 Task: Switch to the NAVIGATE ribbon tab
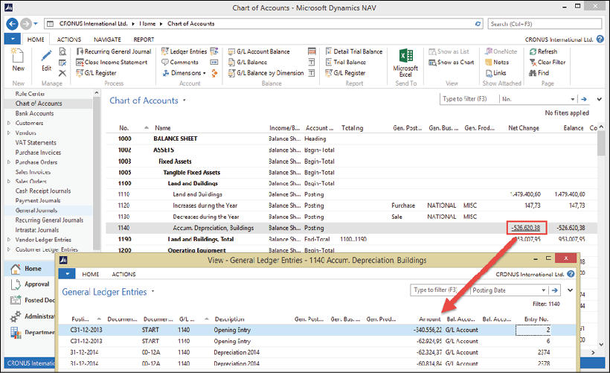pyautogui.click(x=107, y=39)
